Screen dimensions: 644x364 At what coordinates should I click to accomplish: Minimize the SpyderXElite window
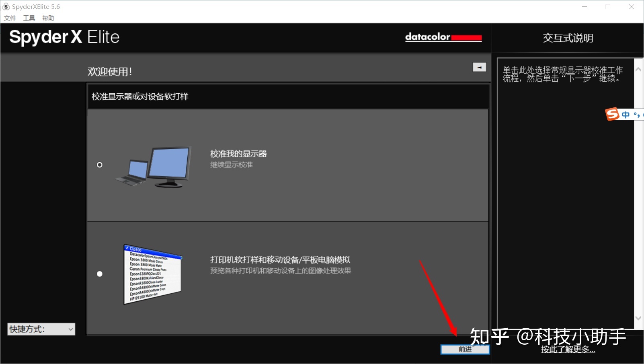coord(585,7)
